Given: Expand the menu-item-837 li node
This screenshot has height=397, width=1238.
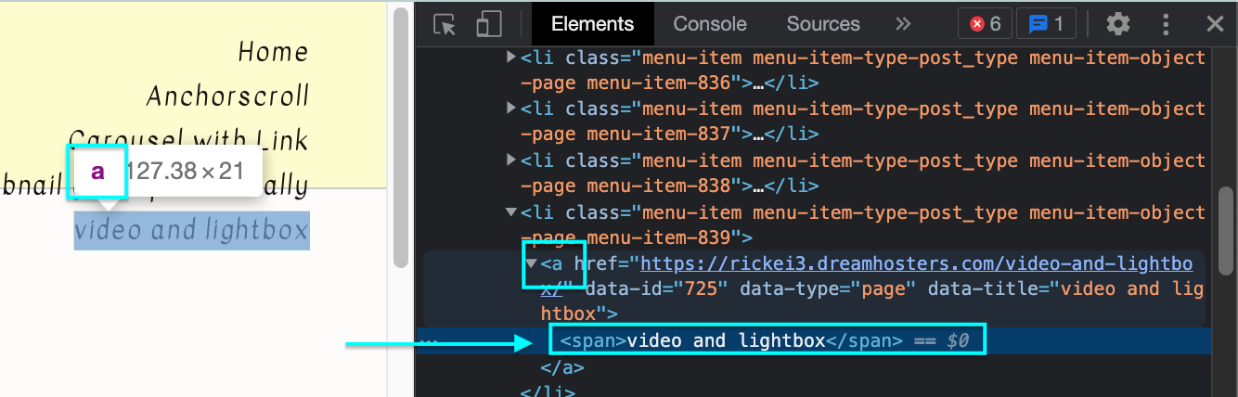Looking at the screenshot, I should point(511,109).
